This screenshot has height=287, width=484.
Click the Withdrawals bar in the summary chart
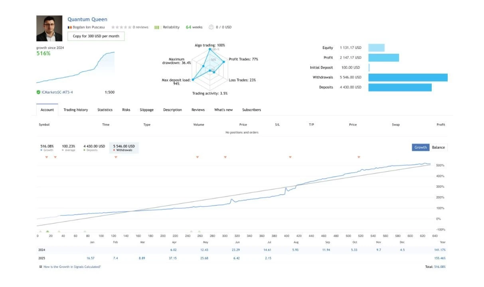(x=407, y=78)
